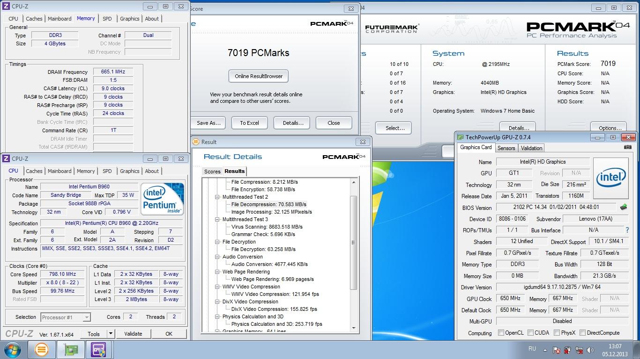The height and width of the screenshot is (359, 640).
Task: Click the OK button in CPU-Z
Action: (169, 334)
